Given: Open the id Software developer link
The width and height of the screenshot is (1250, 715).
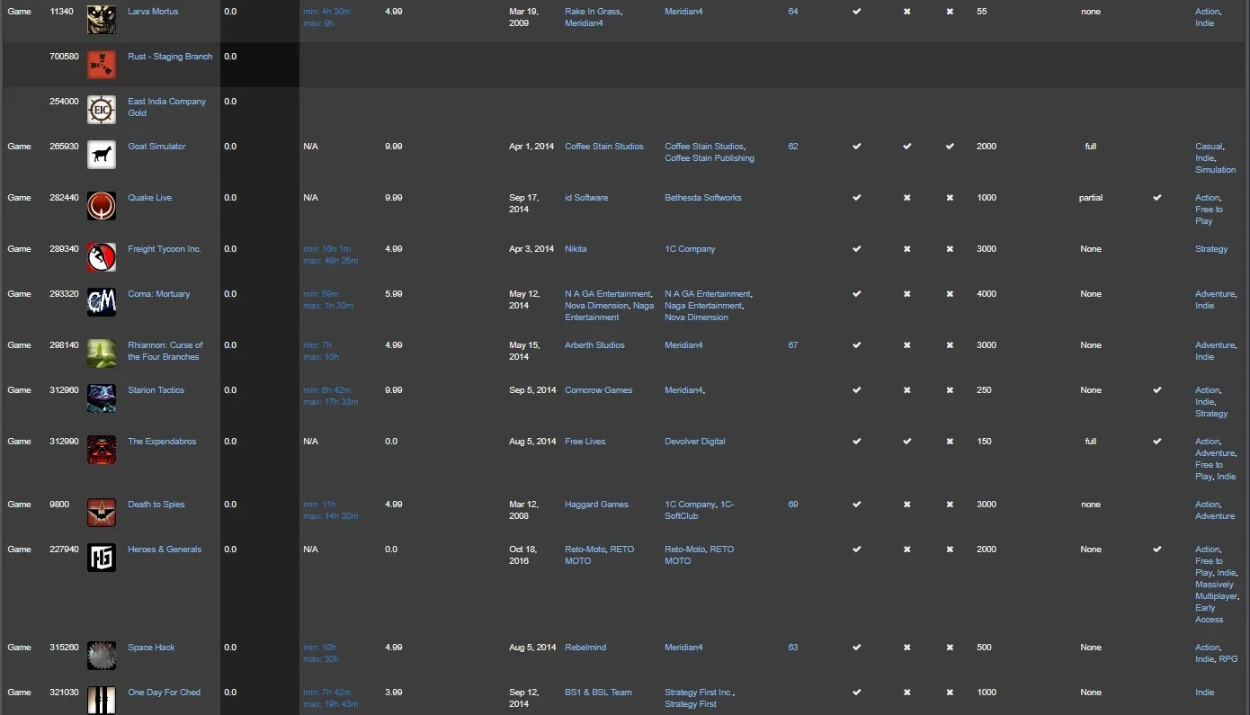Looking at the screenshot, I should [x=586, y=198].
